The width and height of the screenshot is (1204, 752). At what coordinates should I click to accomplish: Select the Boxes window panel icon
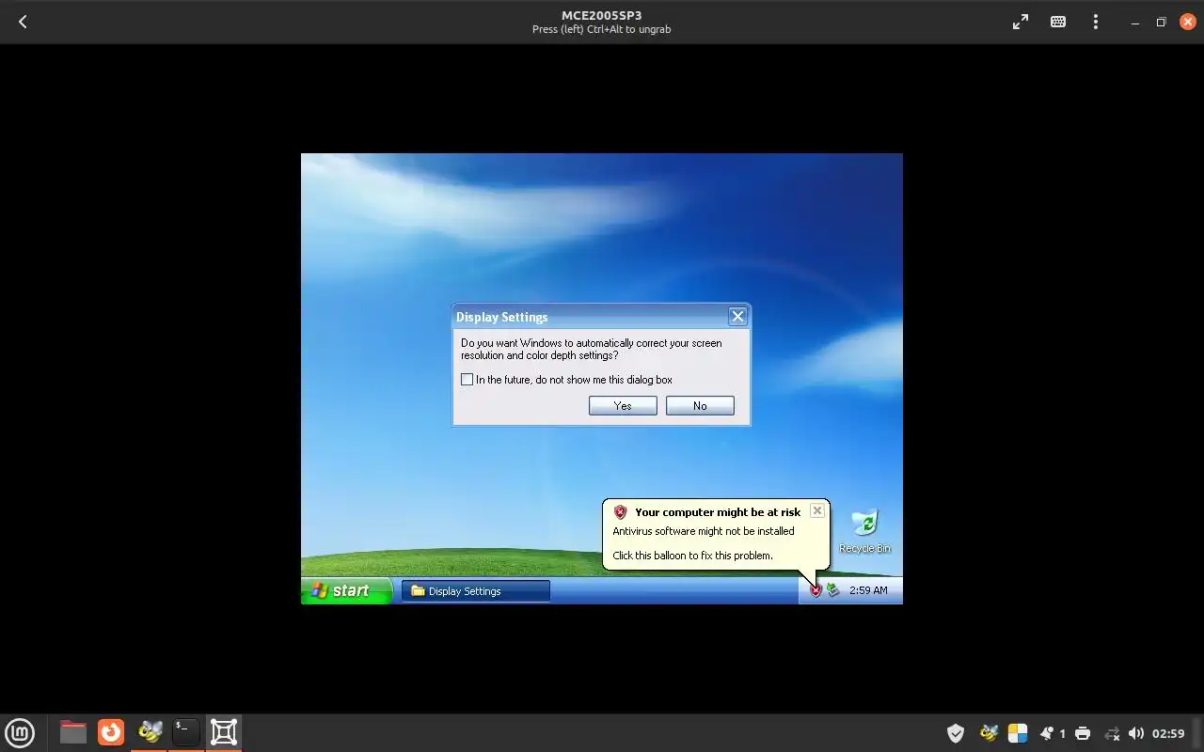[224, 732]
